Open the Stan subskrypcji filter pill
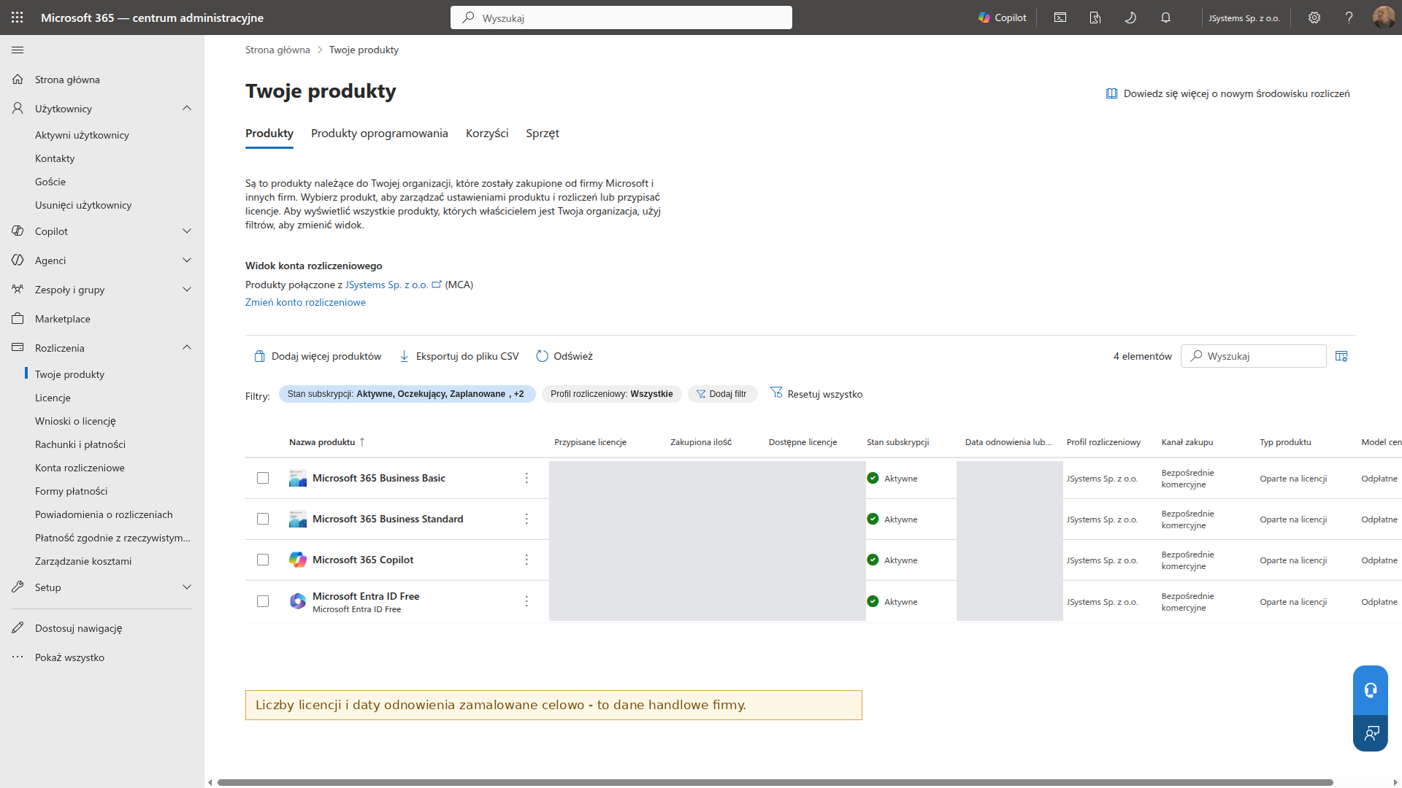 pyautogui.click(x=407, y=394)
